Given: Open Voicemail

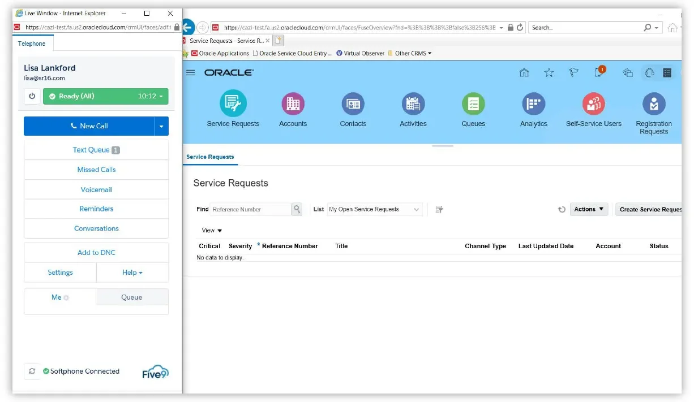Looking at the screenshot, I should (96, 189).
